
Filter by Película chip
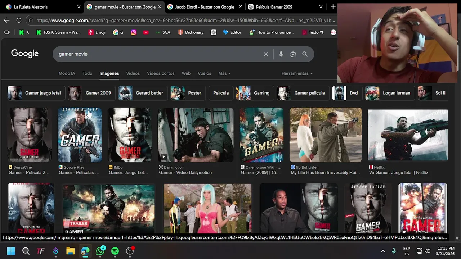coord(221,93)
